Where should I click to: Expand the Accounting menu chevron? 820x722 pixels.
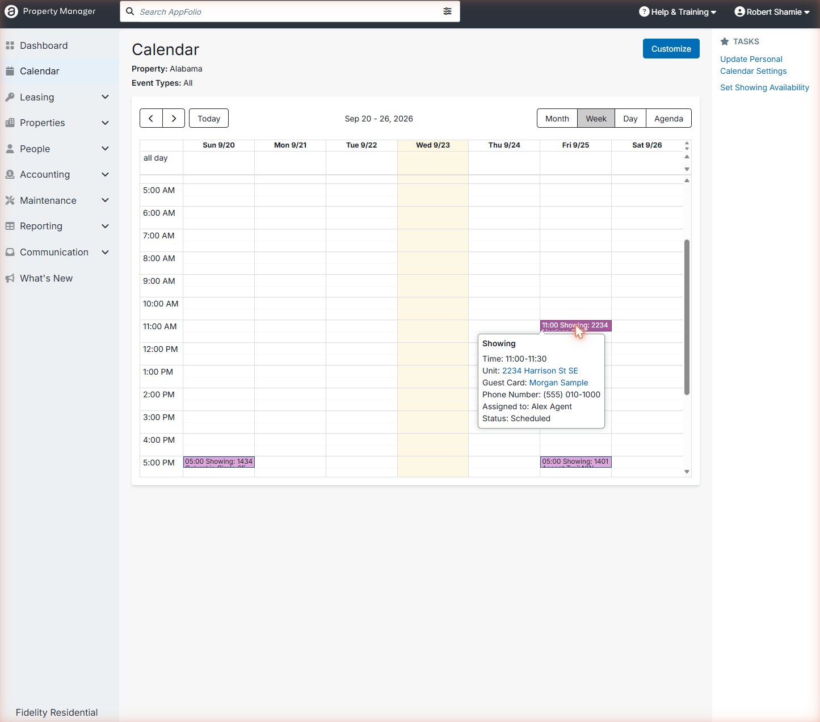(x=105, y=174)
